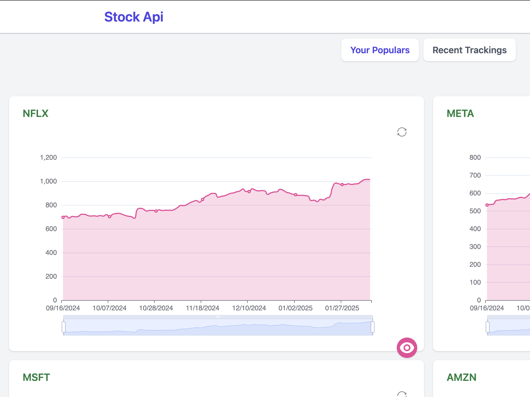Click the 01/27/2025 x-axis label
This screenshot has height=397, width=530.
click(342, 308)
